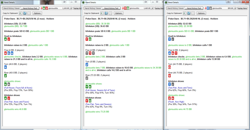The image size is (250, 130).
Task: Copy hand in forum format, 895.00 window
Action: click(189, 13)
